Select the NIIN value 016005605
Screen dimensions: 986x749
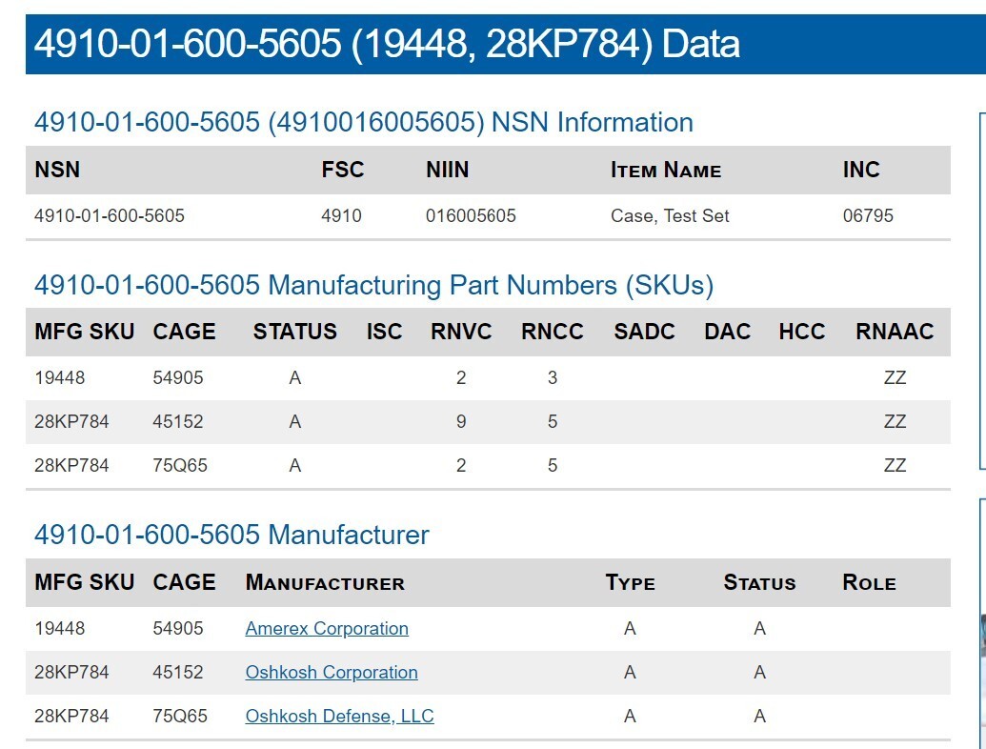pos(471,215)
